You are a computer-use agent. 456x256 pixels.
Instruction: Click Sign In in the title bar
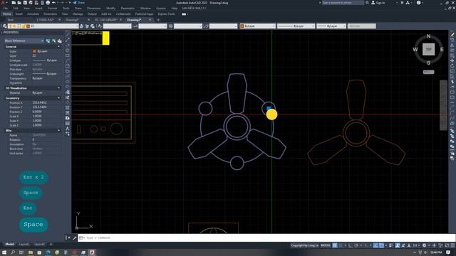coord(378,3)
